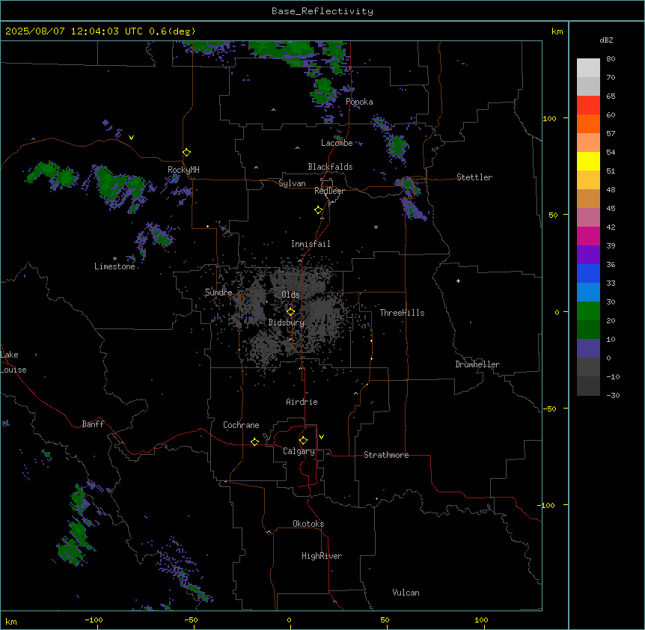The image size is (645, 630).
Task: Pick the magenta swatch above label 39
Action: (x=588, y=236)
